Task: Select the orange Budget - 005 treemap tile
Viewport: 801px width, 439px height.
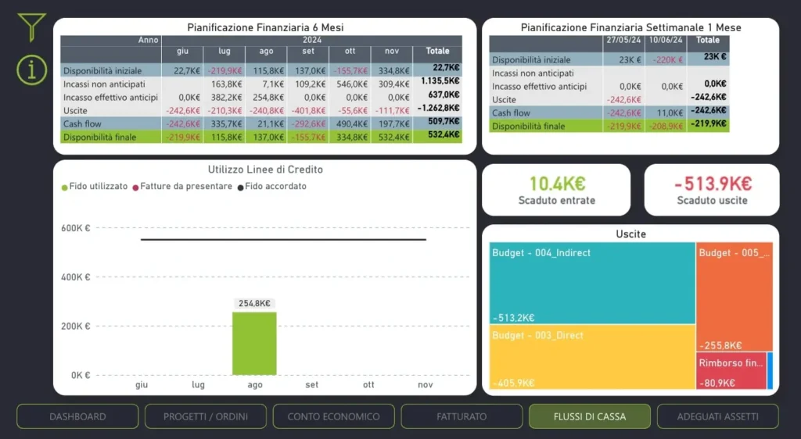Action: (x=735, y=297)
